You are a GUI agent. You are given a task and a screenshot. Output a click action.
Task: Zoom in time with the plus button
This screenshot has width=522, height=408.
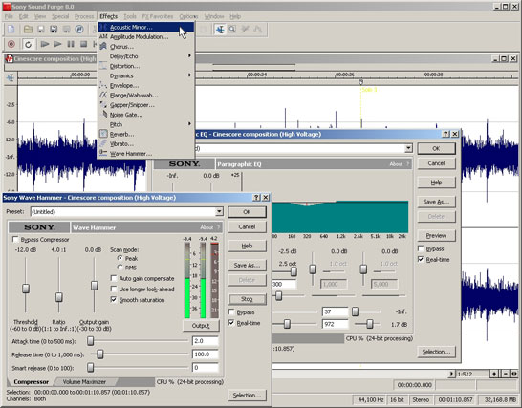(494, 374)
